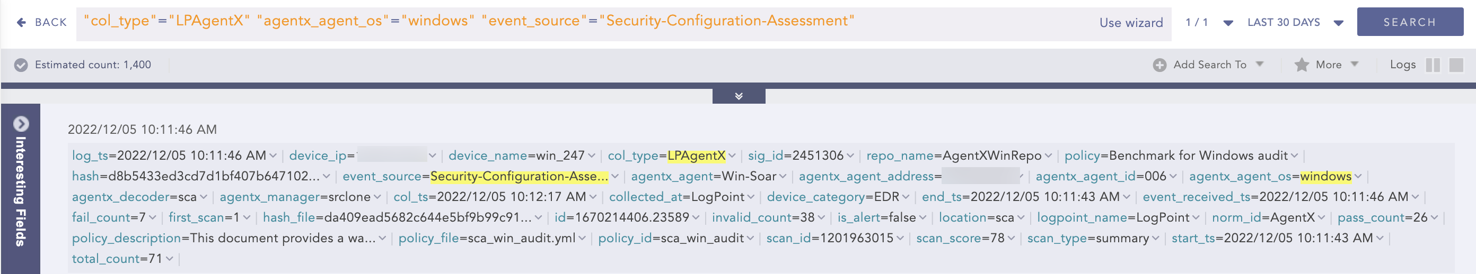This screenshot has width=1476, height=274.
Task: Click the Add Search To plus icon
Action: pyautogui.click(x=1159, y=65)
